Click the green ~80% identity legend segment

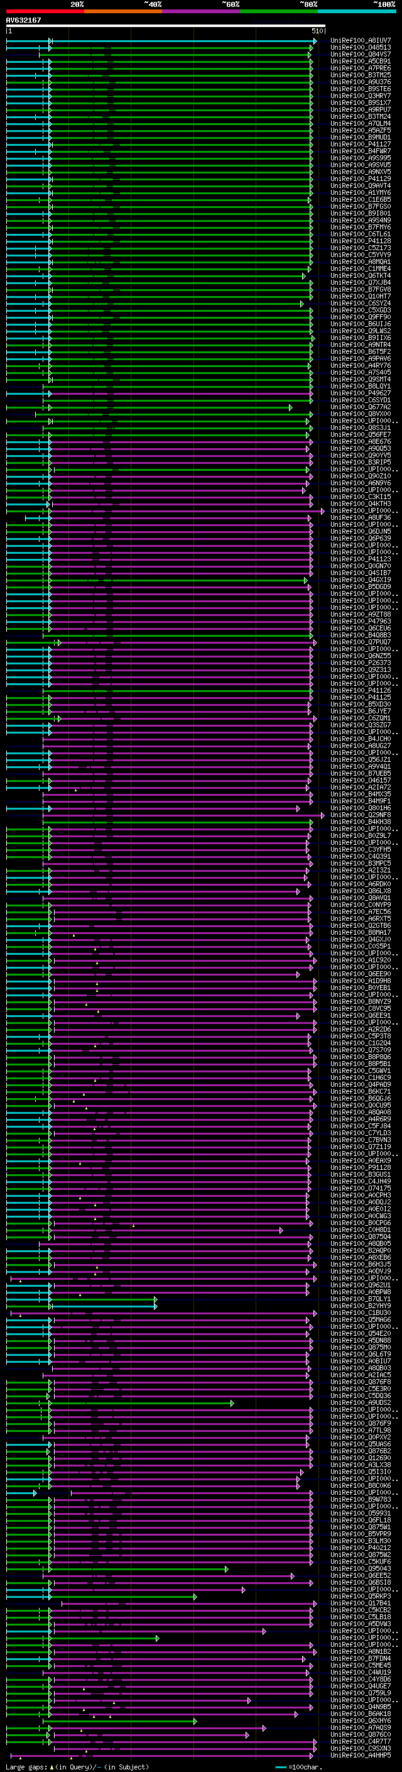tap(279, 11)
